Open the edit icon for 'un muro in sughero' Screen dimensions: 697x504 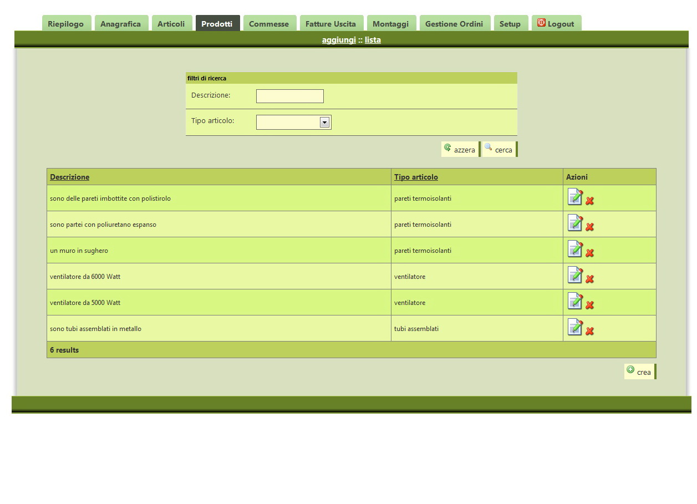coord(576,249)
